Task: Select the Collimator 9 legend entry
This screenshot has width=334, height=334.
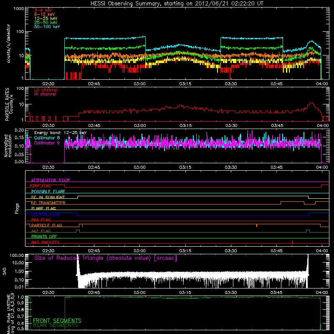Action: (47, 143)
